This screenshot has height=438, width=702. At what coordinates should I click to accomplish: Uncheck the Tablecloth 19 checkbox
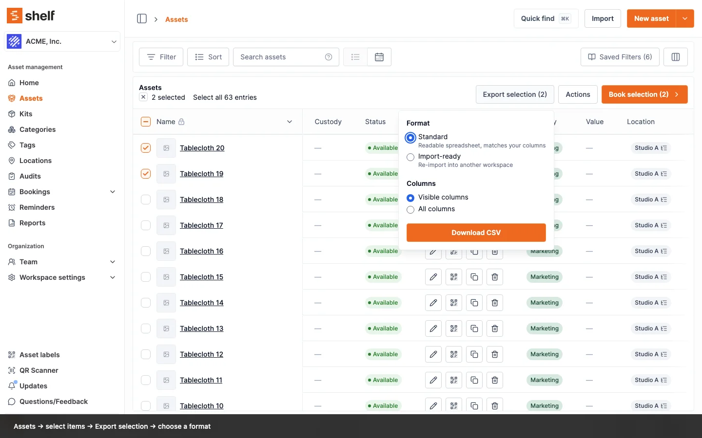point(146,174)
